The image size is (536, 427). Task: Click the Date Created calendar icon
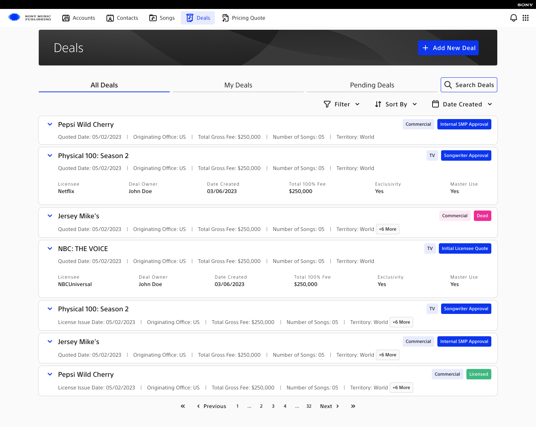[435, 104]
